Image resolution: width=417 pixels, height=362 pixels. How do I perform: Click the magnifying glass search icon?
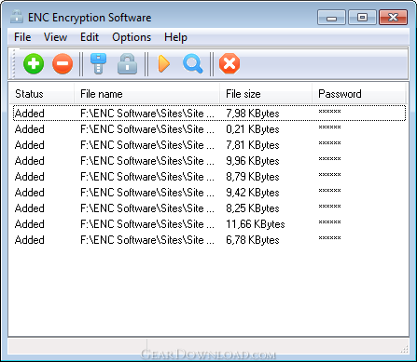(193, 64)
